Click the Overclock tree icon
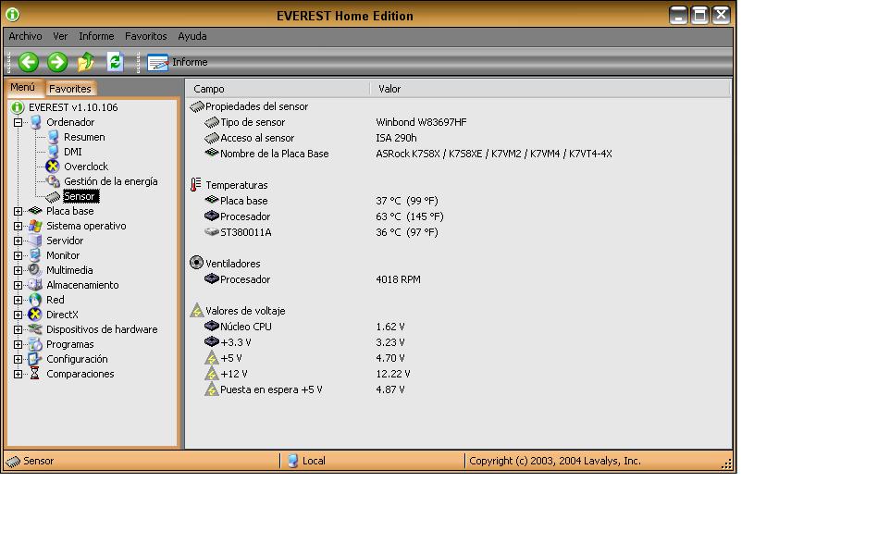Screen dimensions: 890x556 [x=53, y=167]
